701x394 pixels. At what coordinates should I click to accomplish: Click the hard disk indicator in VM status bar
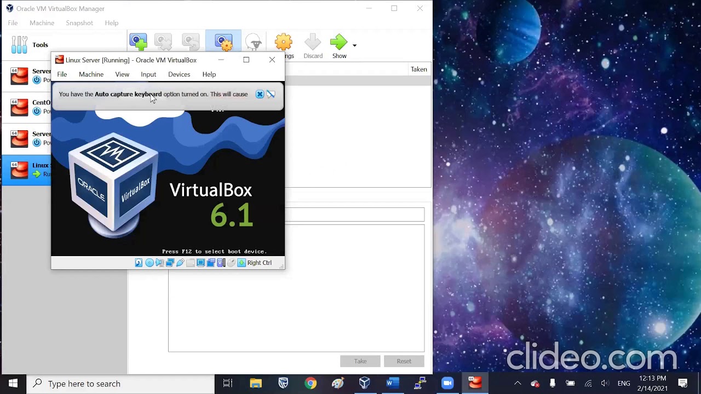click(x=139, y=263)
